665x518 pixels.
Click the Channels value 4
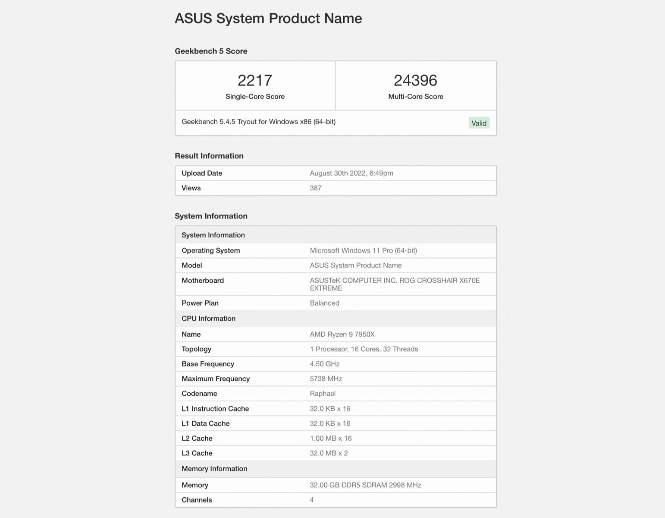[x=312, y=500]
